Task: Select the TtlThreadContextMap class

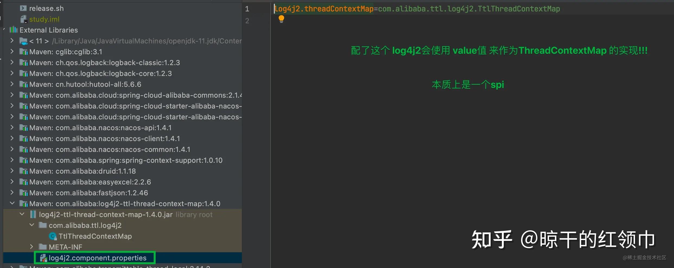Action: [95, 236]
